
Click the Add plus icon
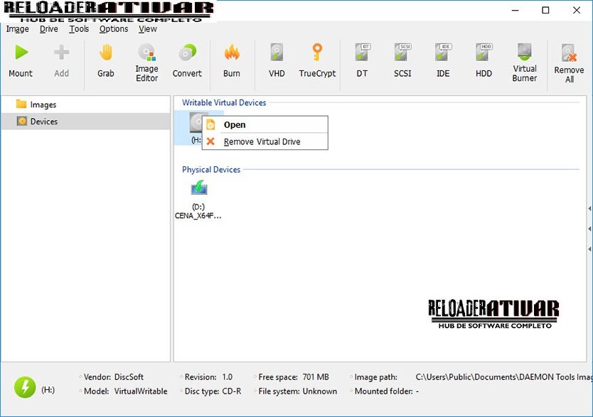pyautogui.click(x=61, y=52)
